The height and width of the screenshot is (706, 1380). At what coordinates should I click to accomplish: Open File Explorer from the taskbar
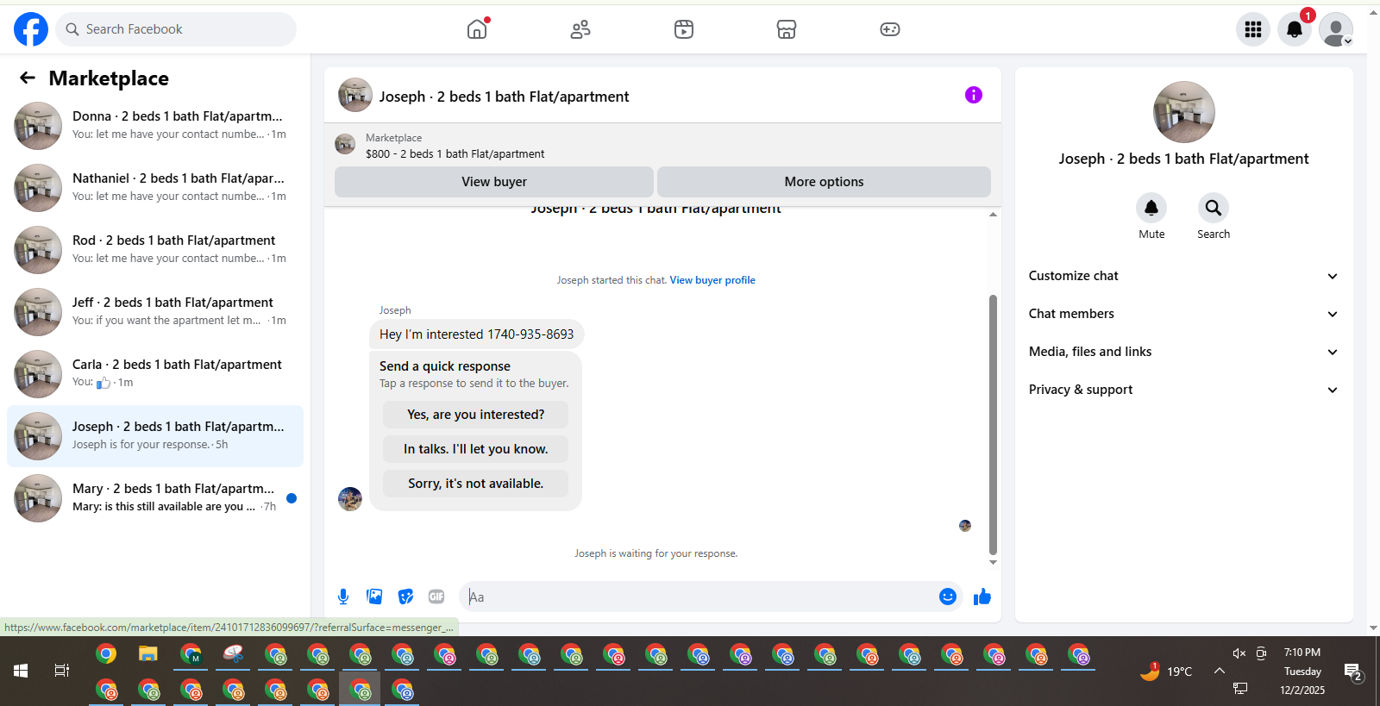(148, 654)
